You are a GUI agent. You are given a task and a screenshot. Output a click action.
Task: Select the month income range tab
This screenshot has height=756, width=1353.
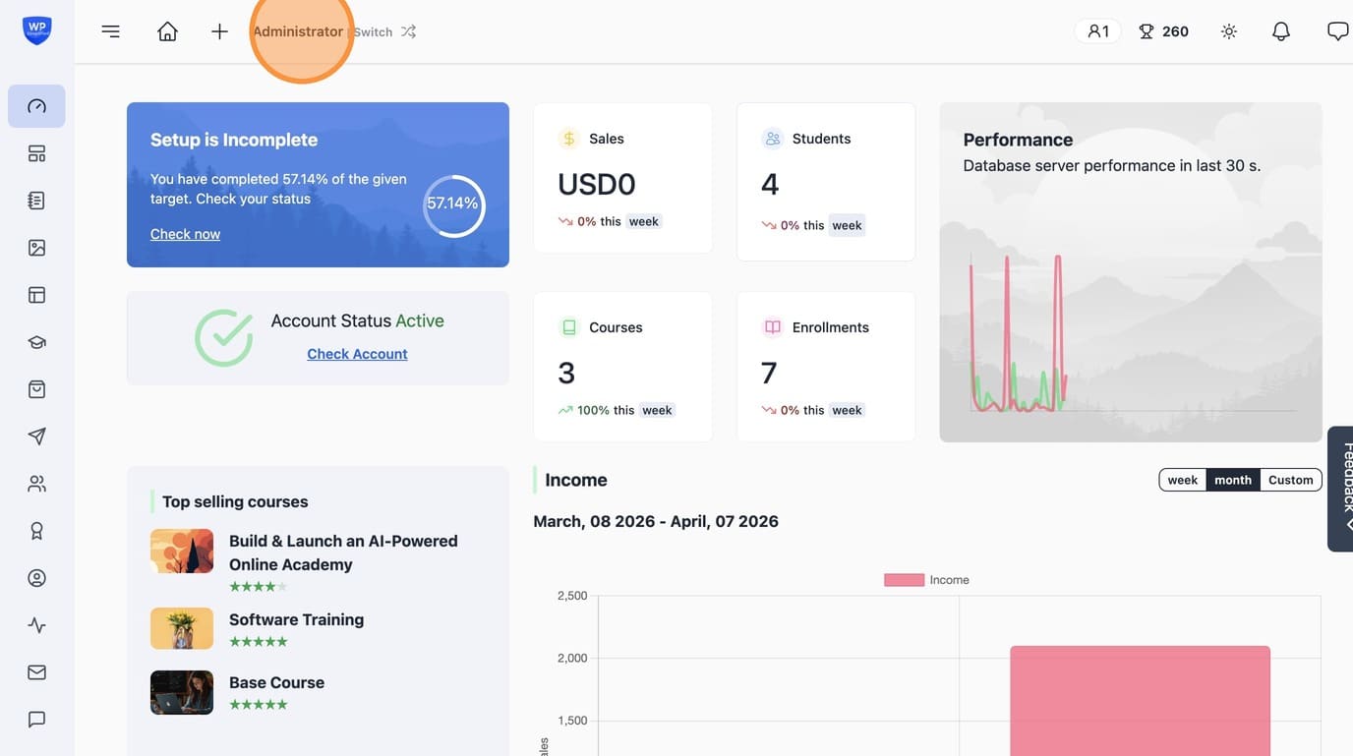tap(1233, 480)
